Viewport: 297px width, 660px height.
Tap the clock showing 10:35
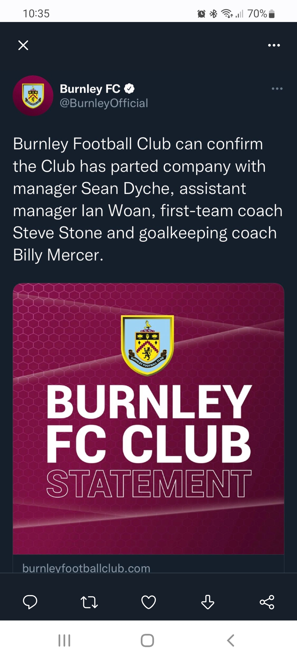pos(36,13)
